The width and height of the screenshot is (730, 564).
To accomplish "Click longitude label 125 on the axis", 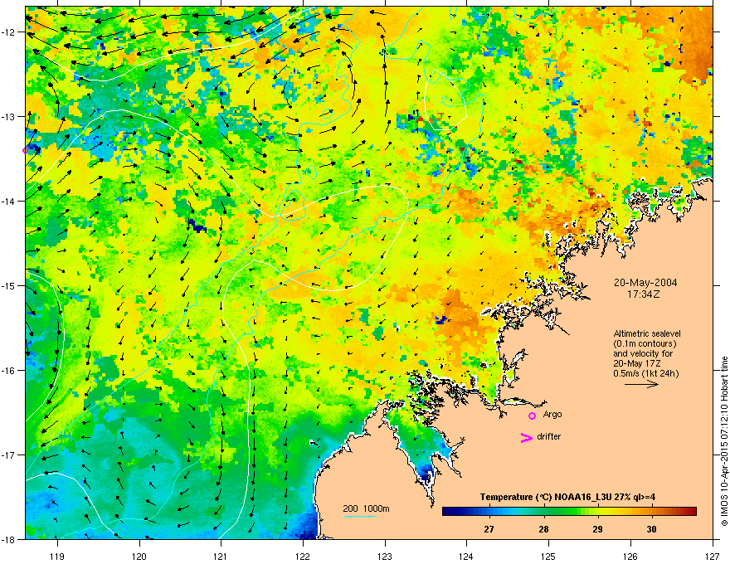I will (x=548, y=556).
